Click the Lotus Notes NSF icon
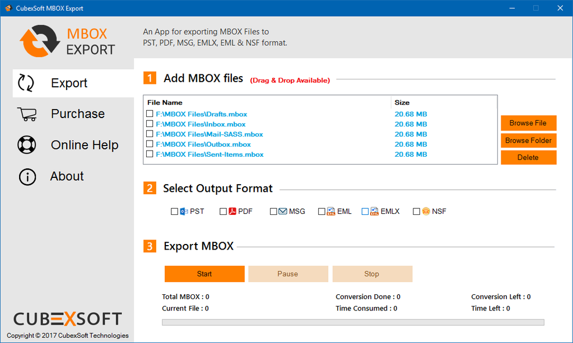 pyautogui.click(x=426, y=212)
